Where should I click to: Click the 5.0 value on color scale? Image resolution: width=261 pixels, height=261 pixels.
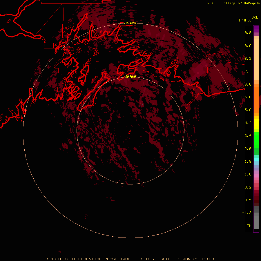248,110
